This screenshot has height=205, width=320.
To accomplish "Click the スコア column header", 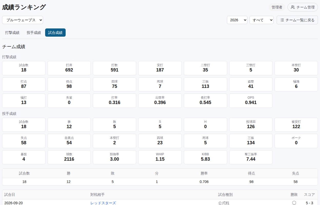I will (309, 194).
